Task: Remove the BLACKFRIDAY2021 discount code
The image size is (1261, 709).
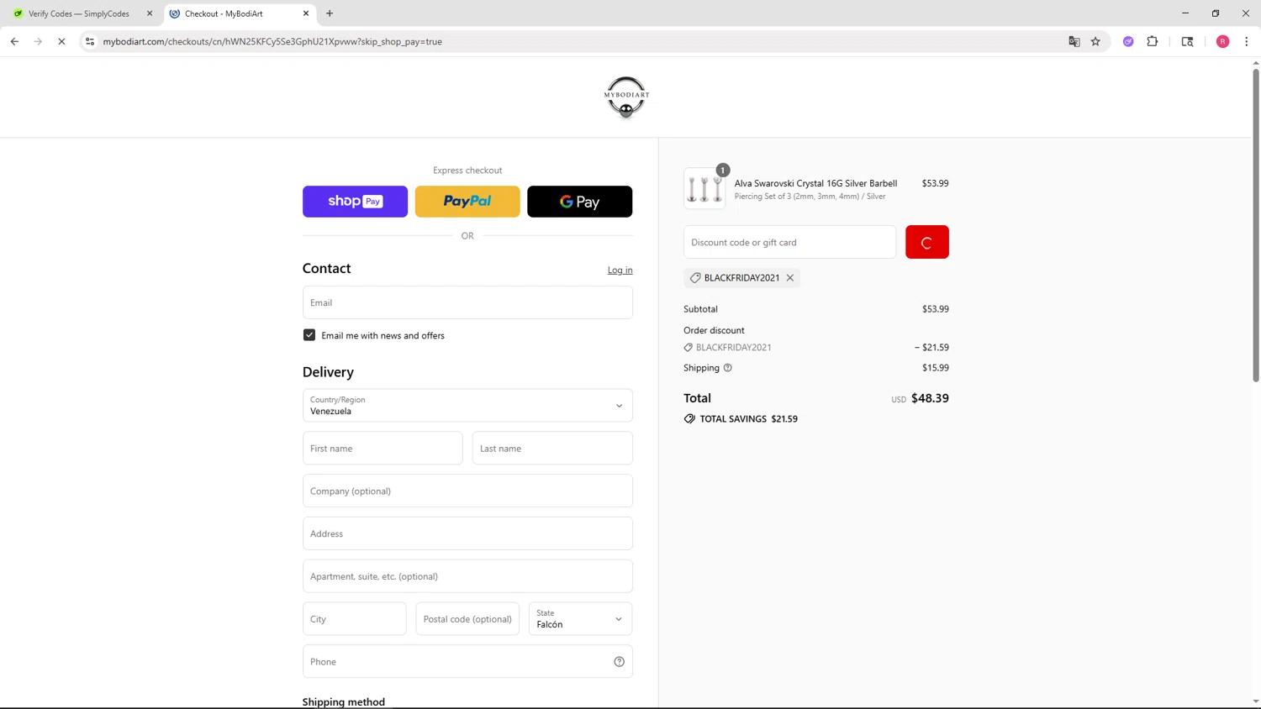Action: click(x=790, y=278)
